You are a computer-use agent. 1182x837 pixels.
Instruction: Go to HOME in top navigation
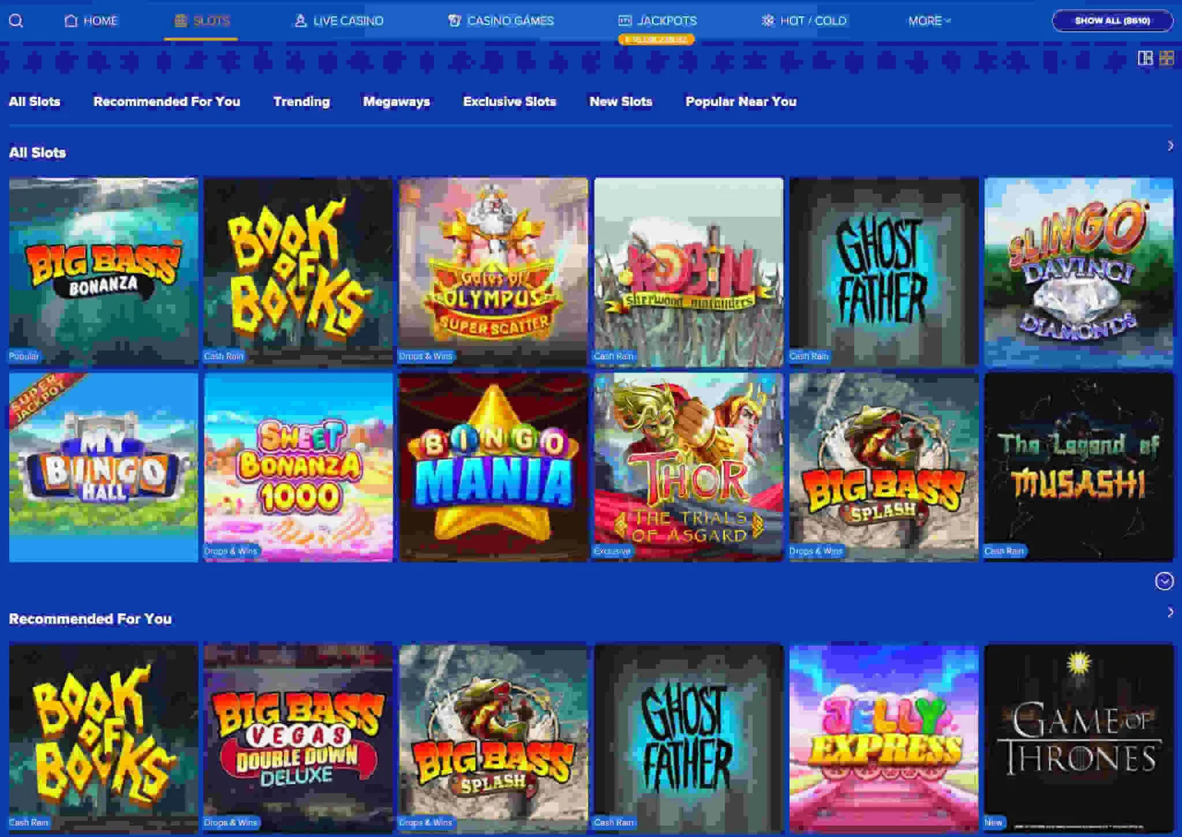click(91, 21)
